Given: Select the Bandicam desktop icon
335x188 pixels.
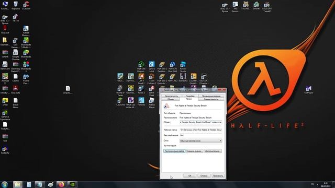Looking at the screenshot, I should point(5,65).
